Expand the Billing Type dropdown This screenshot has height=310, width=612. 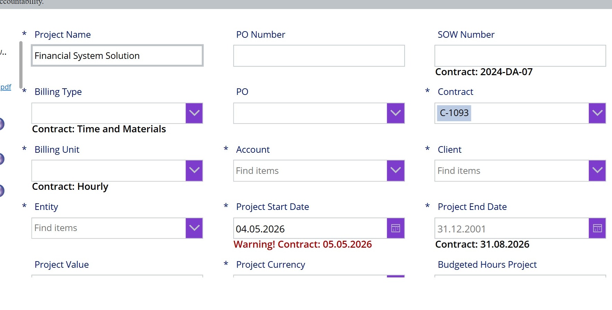[x=194, y=113]
